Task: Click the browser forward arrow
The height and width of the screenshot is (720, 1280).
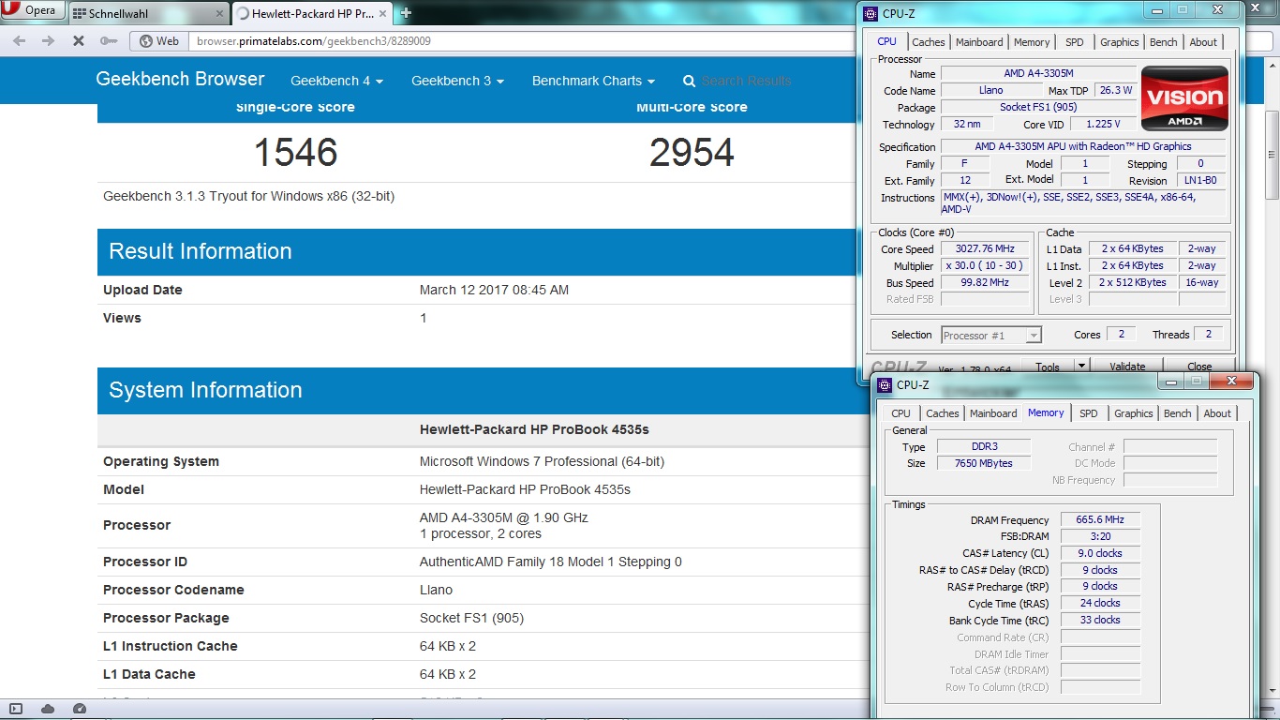Action: (48, 41)
